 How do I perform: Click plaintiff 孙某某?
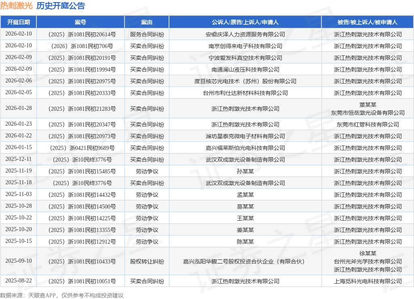pyautogui.click(x=245, y=172)
